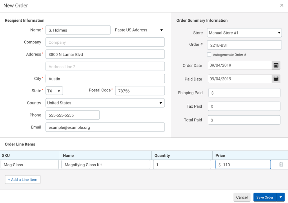Click the + Add a Line Item button
288x203 pixels.
coord(22,179)
